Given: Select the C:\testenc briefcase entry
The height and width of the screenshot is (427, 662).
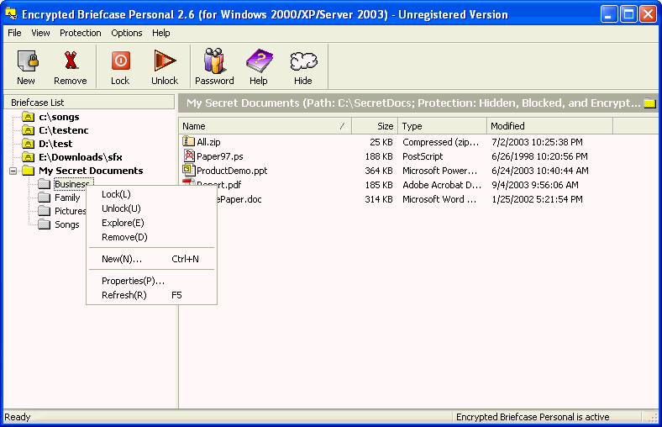Looking at the screenshot, I should [x=64, y=130].
